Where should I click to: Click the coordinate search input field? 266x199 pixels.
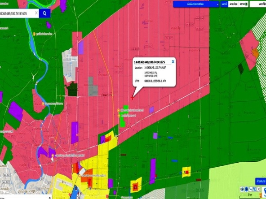[x=17, y=13]
